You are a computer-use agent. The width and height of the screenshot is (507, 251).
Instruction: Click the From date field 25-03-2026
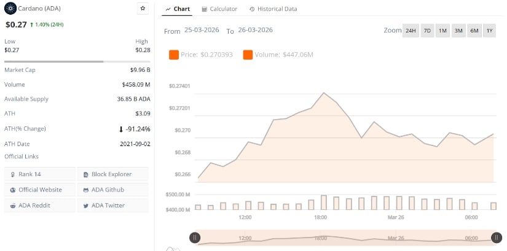click(x=203, y=30)
